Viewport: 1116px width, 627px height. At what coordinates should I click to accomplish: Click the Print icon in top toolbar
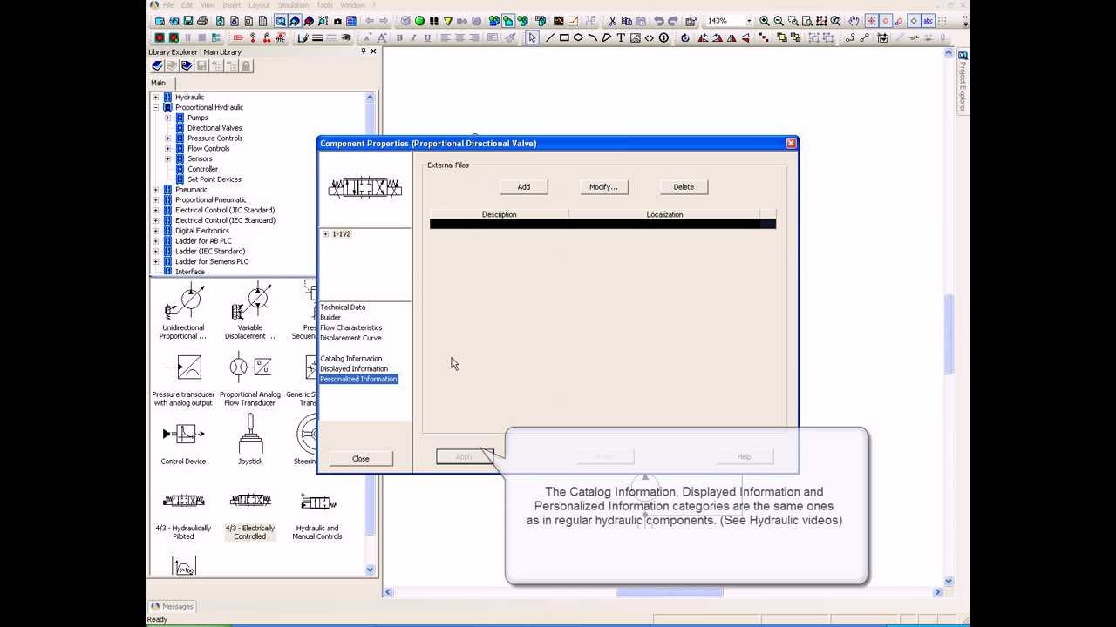tap(202, 21)
